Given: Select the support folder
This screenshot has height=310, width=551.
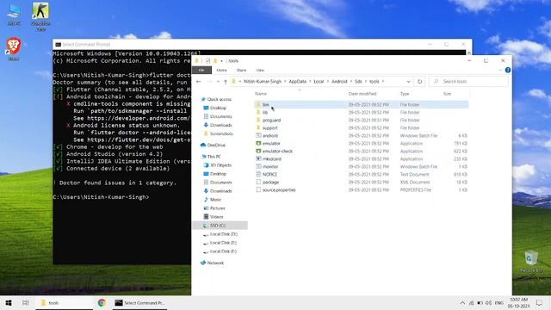Looking at the screenshot, I should (269, 128).
